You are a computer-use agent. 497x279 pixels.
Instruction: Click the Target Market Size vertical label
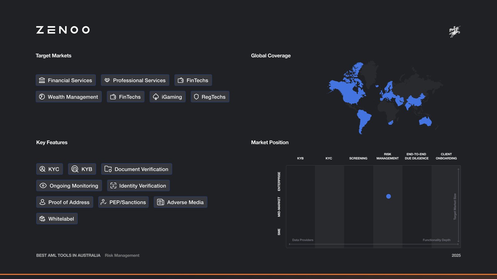tap(455, 207)
